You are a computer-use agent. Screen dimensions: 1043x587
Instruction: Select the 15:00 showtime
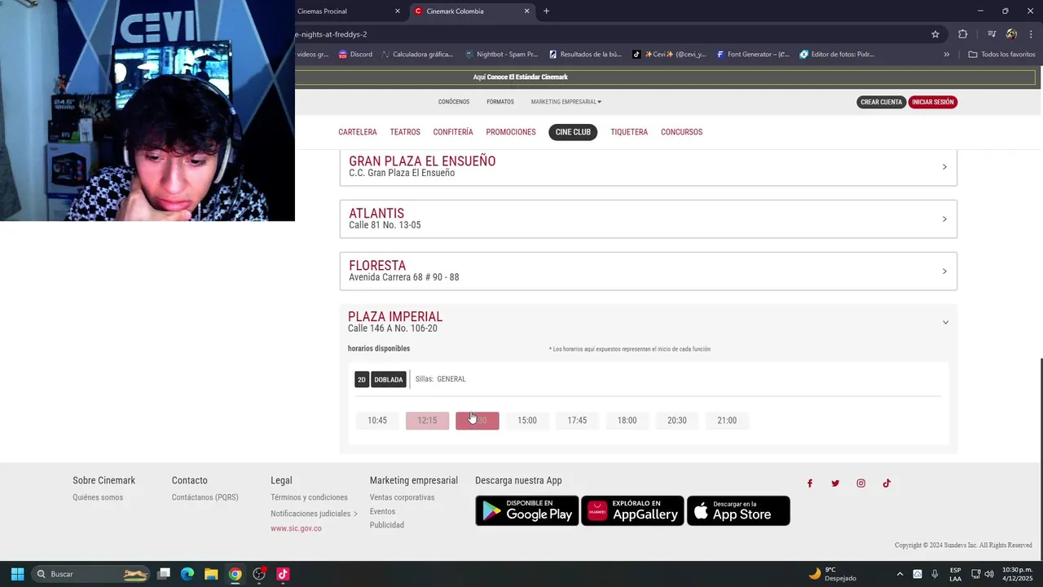point(527,421)
